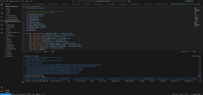Open the File menu
Screen dimensions: 203x95
click(4, 1)
